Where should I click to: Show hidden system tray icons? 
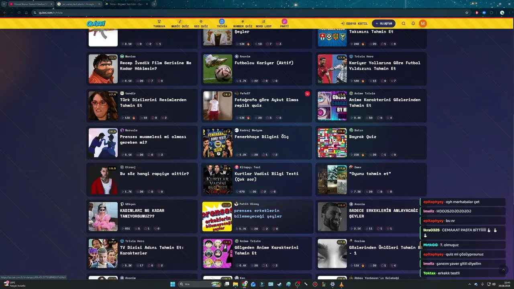[x=469, y=284]
